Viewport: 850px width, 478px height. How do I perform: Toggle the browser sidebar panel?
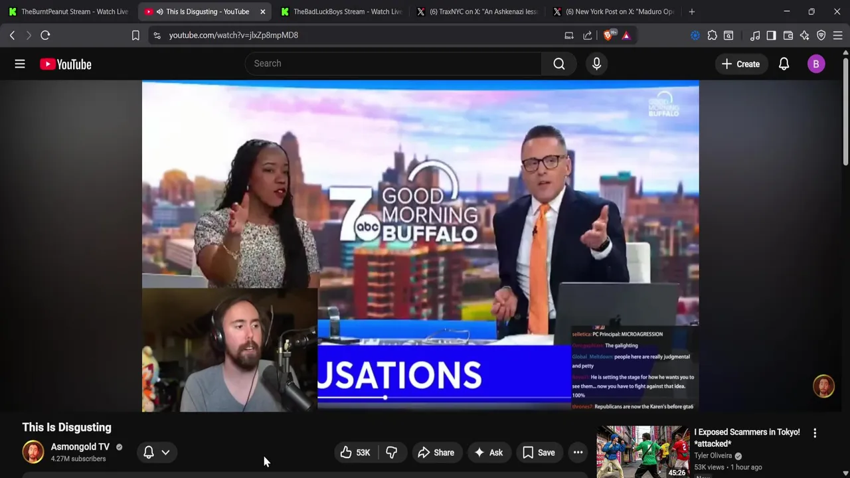click(771, 35)
